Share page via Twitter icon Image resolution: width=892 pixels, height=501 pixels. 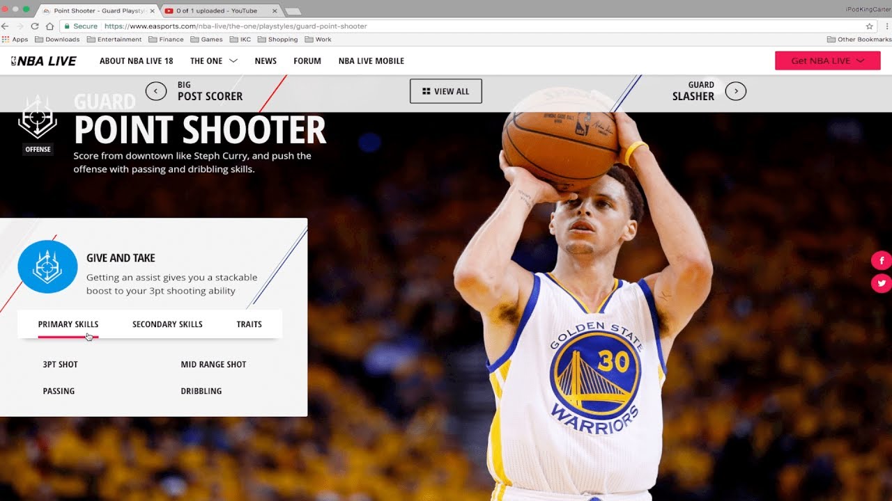tap(882, 283)
